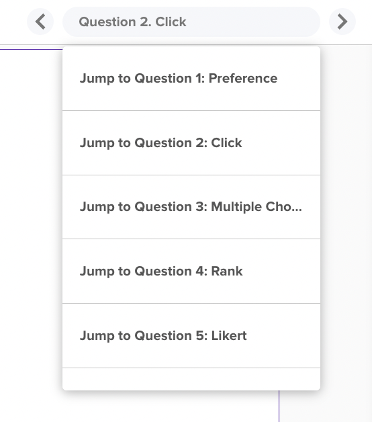This screenshot has height=422, width=372.
Task: Pick the Rank question from the list
Action: tap(191, 271)
